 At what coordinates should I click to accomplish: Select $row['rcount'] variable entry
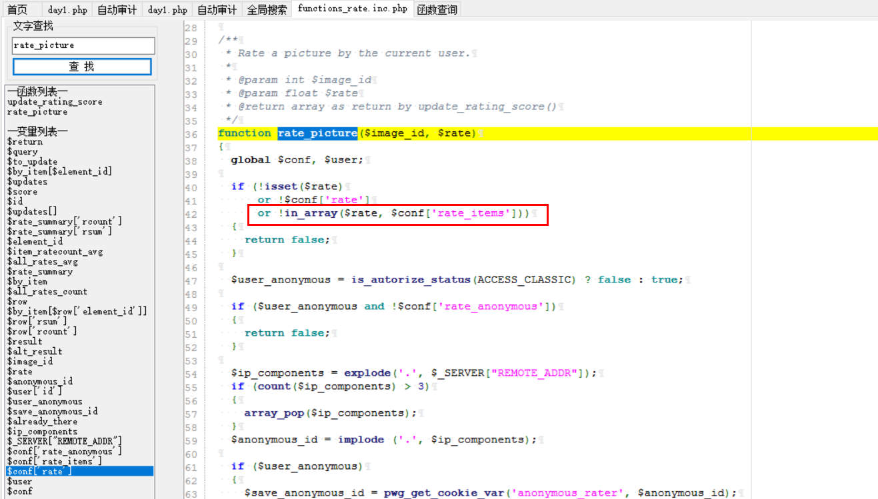[x=42, y=332]
